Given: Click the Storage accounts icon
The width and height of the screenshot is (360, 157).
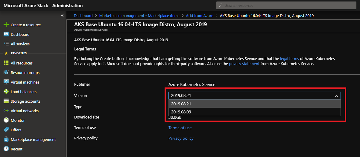Looking at the screenshot, I should (x=6, y=101).
